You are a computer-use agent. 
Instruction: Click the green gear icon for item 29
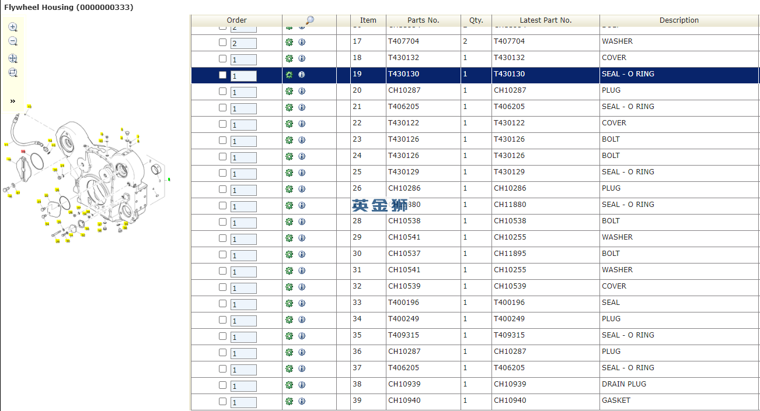(x=289, y=238)
